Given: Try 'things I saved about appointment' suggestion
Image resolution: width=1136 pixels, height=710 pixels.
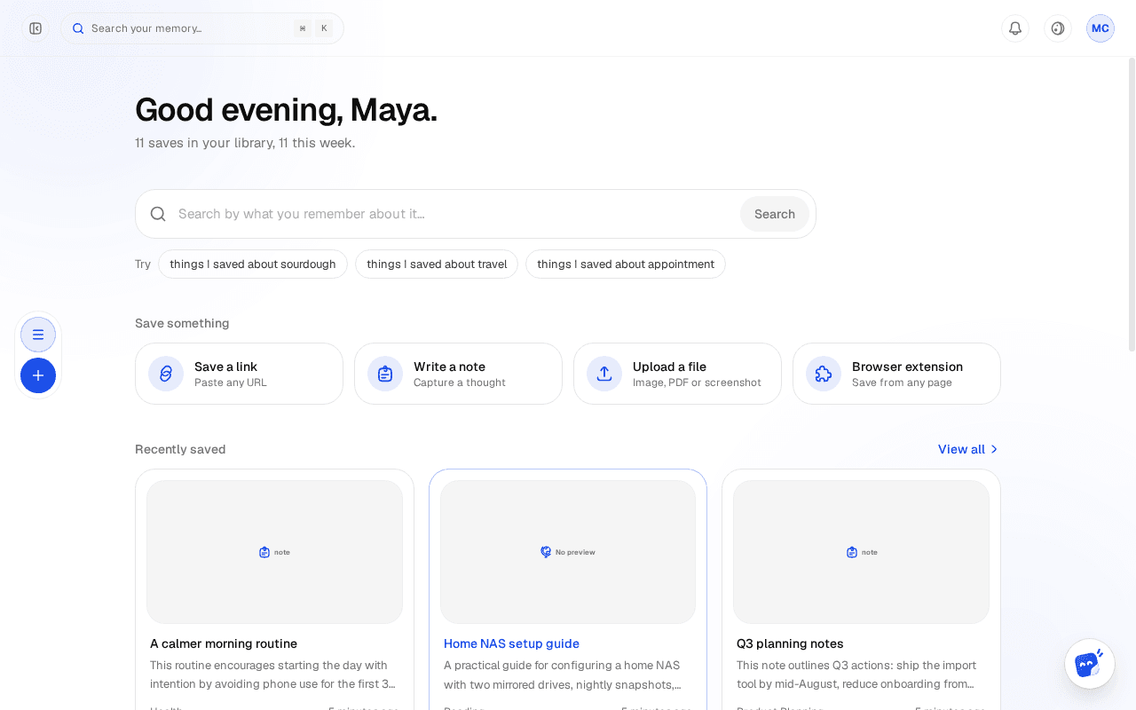Looking at the screenshot, I should (626, 264).
